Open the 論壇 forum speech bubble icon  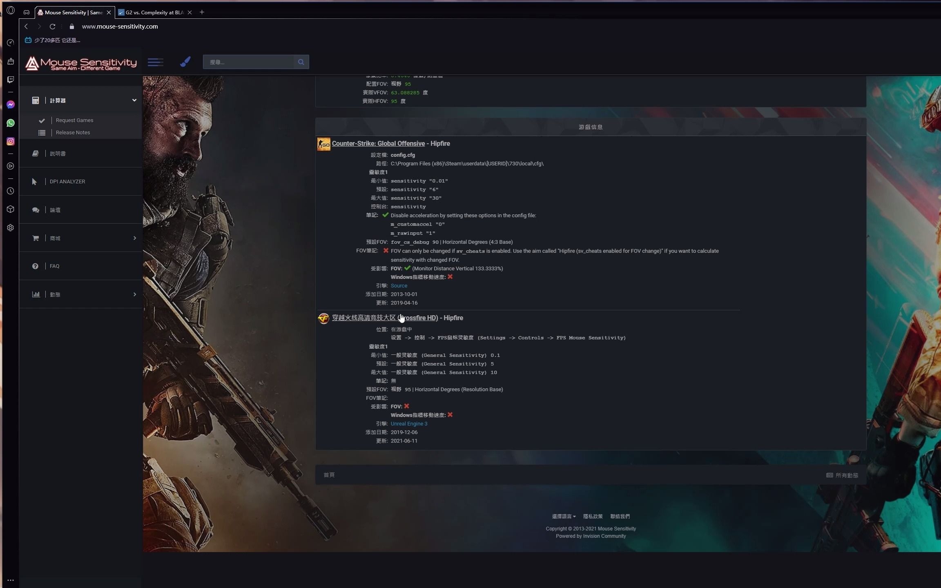pos(35,209)
